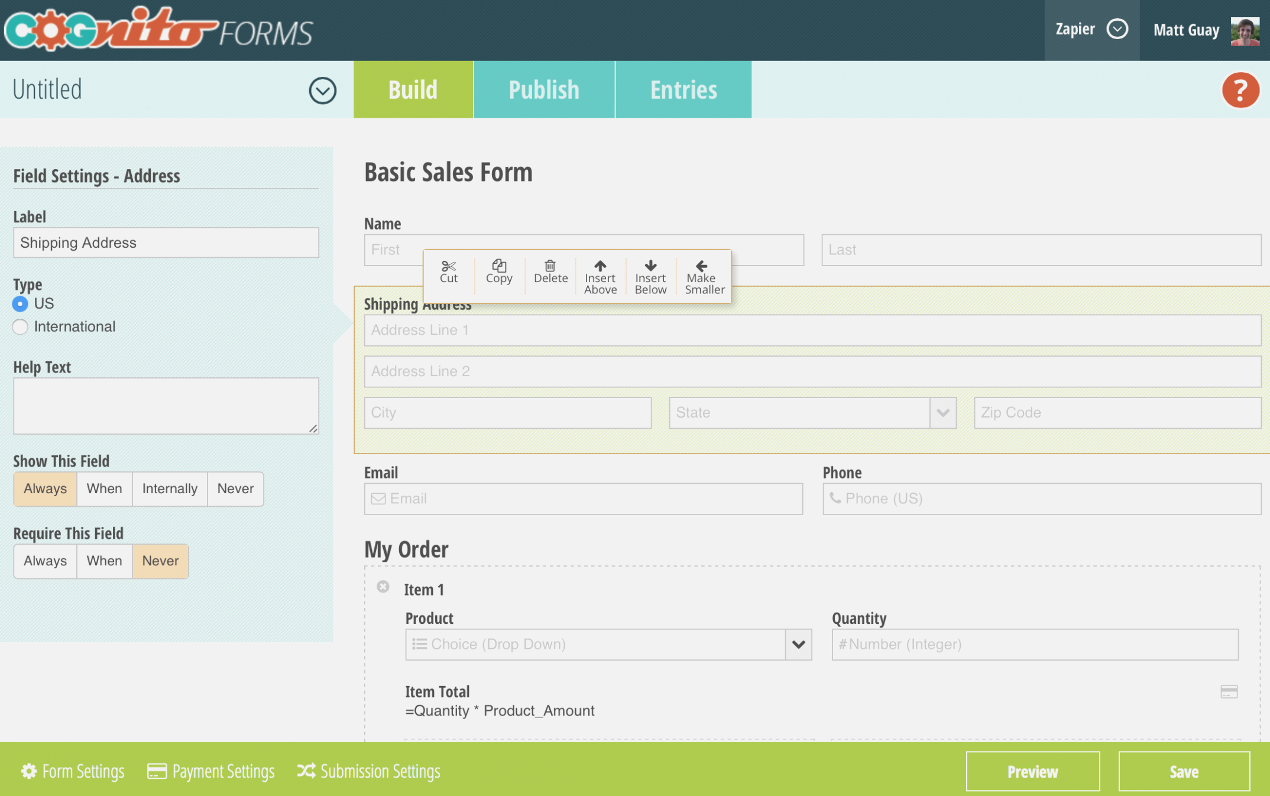Switch to the Entries tab
The height and width of the screenshot is (796, 1270).
tap(683, 89)
